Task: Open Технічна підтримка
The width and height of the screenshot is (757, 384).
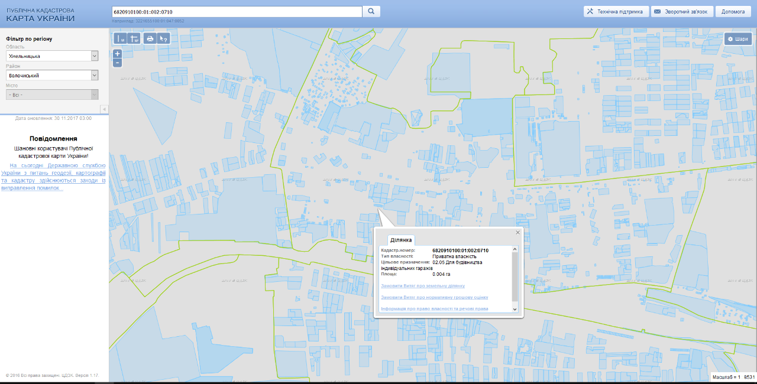Action: (x=615, y=11)
